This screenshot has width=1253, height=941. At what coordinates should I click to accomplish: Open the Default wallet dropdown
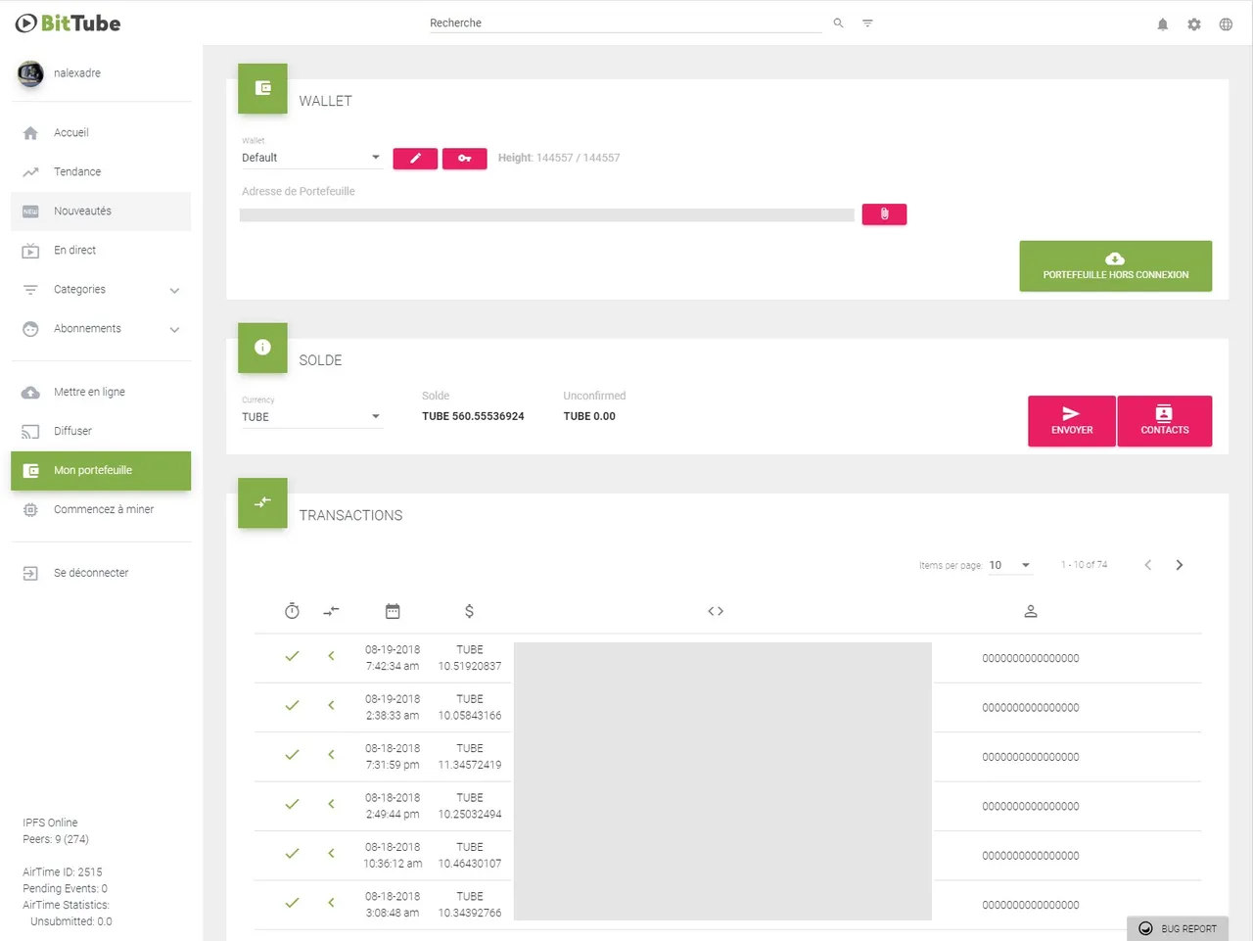tap(311, 158)
